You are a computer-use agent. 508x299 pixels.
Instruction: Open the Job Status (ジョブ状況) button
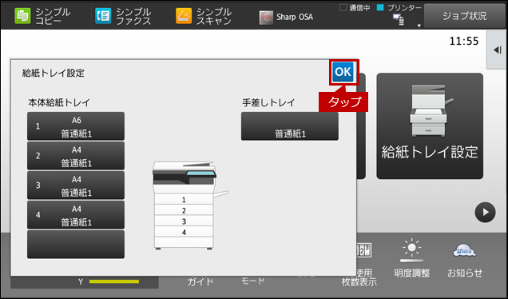[465, 16]
